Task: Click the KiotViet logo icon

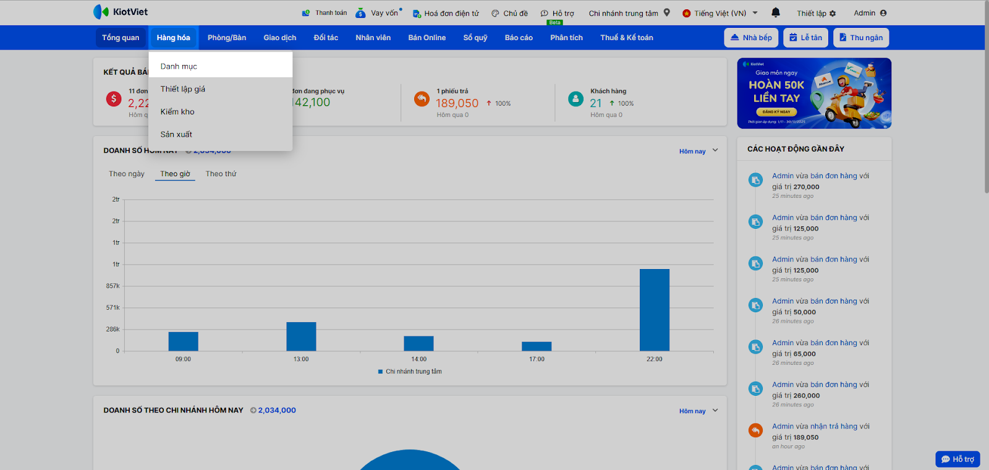Action: [101, 12]
